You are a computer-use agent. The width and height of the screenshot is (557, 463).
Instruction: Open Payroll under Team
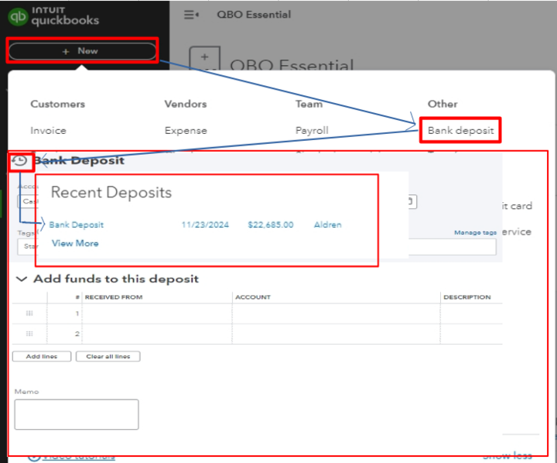[312, 131]
